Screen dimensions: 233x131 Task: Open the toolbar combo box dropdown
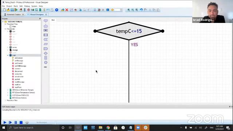click(121, 10)
